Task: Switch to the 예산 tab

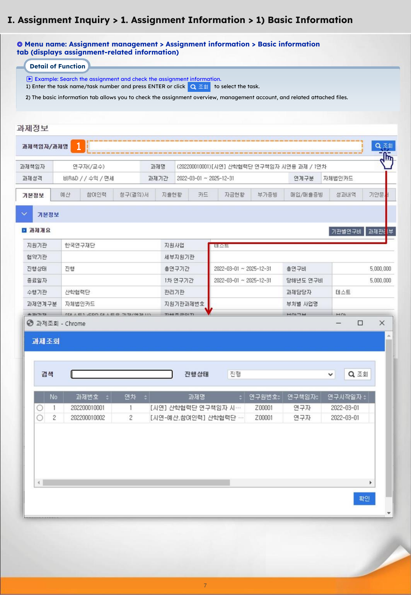Action: [x=65, y=195]
